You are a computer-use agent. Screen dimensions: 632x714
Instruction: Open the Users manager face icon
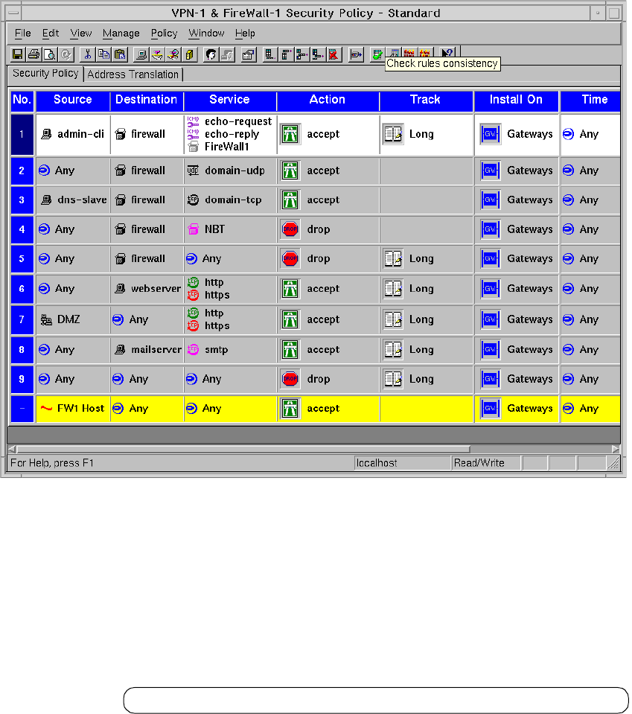[211, 54]
